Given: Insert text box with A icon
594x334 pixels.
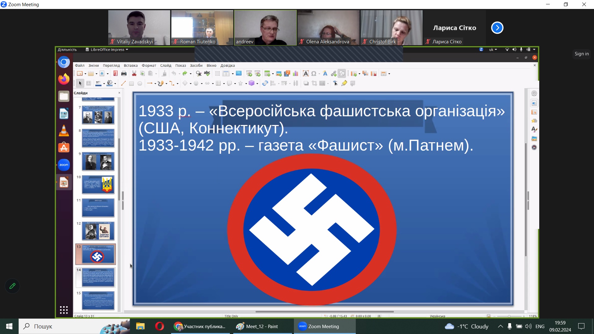Looking at the screenshot, I should pyautogui.click(x=306, y=74).
